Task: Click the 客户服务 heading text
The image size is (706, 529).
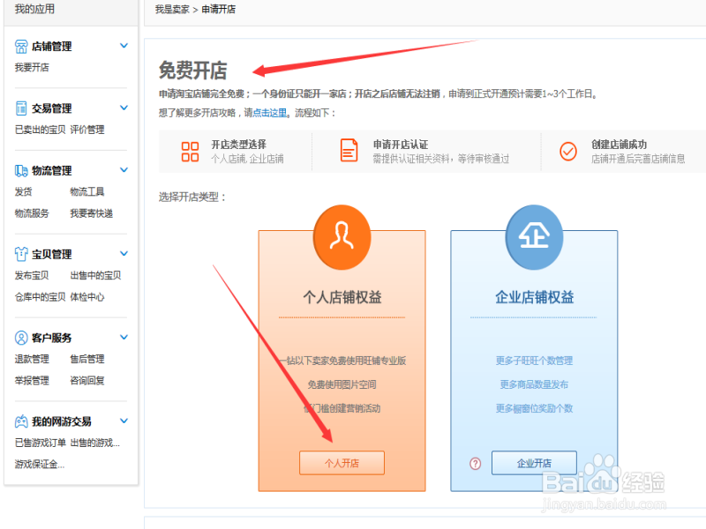Action: [52, 338]
